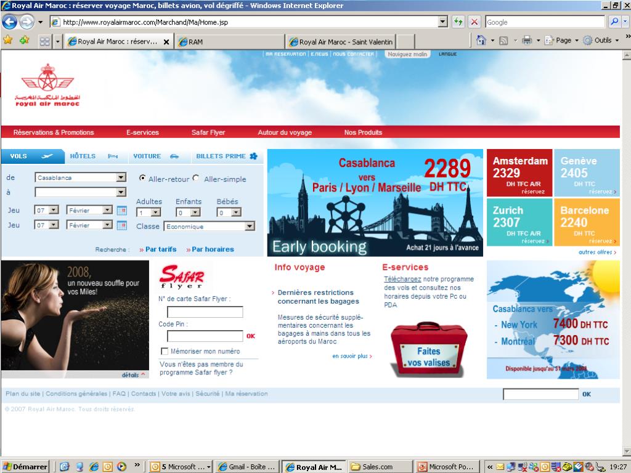
Task: Click Téléchargez link in E-services
Action: point(402,279)
